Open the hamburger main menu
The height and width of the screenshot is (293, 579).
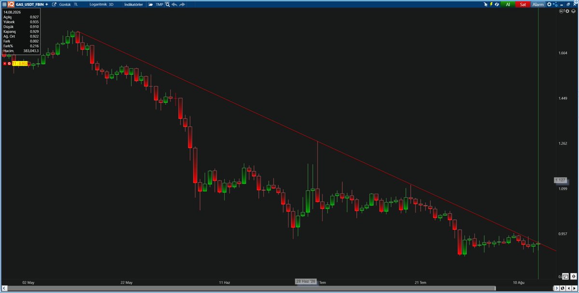click(4, 4)
